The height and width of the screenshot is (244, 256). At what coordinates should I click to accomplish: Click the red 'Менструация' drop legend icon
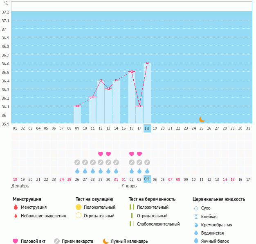tap(16, 208)
